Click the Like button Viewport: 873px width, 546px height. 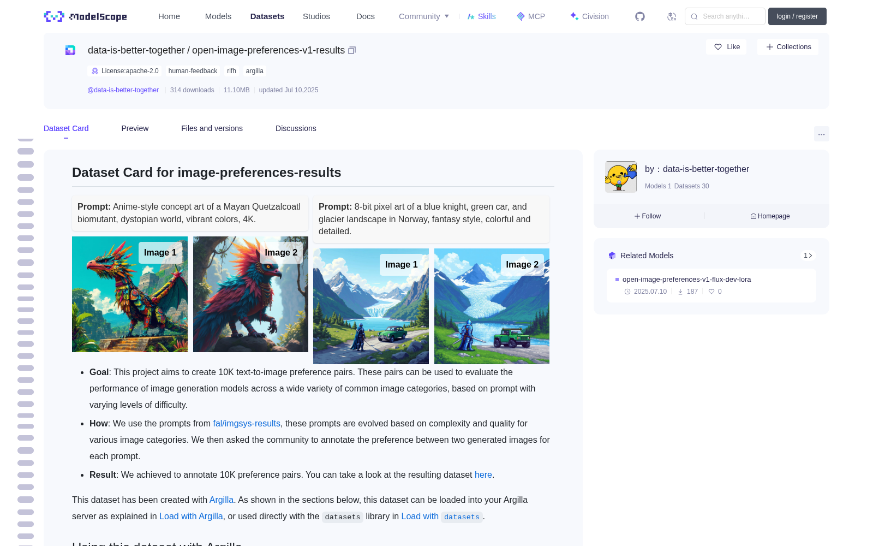(726, 47)
